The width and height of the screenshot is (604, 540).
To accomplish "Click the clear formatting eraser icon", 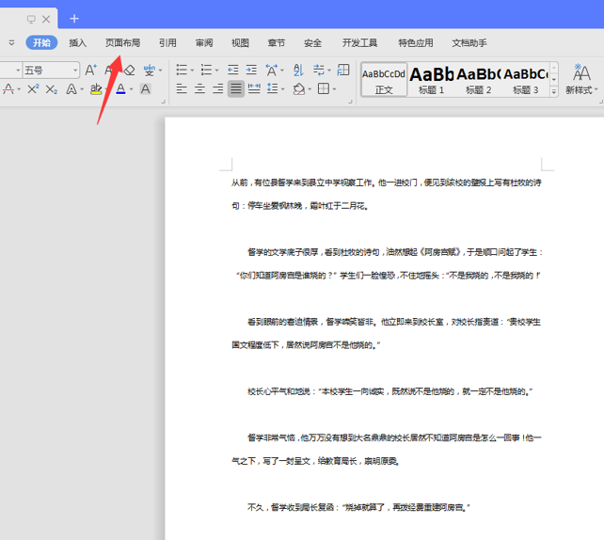I will click(x=130, y=71).
